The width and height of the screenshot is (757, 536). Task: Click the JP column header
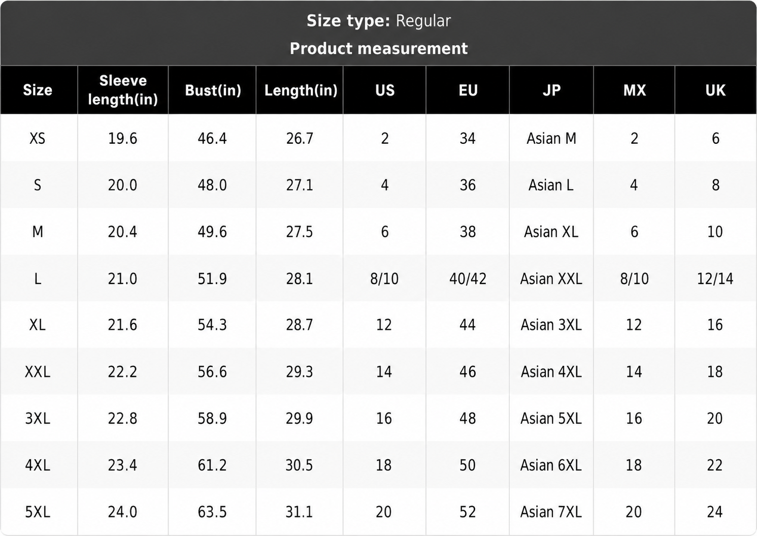pyautogui.click(x=551, y=90)
